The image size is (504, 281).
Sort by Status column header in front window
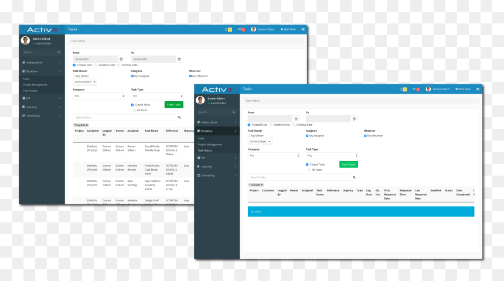(449, 190)
